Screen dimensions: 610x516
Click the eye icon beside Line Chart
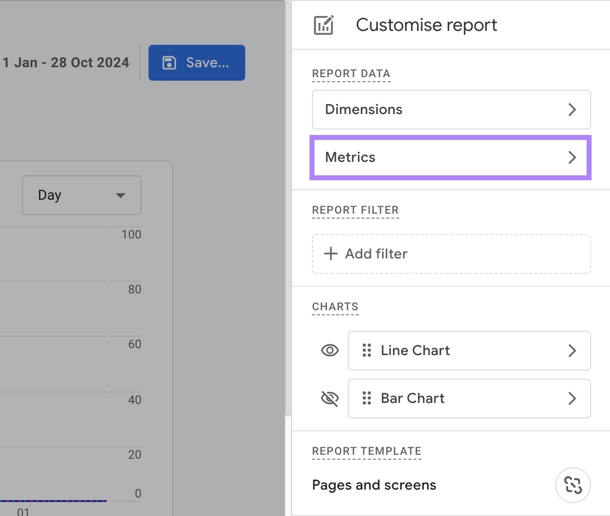tap(329, 351)
